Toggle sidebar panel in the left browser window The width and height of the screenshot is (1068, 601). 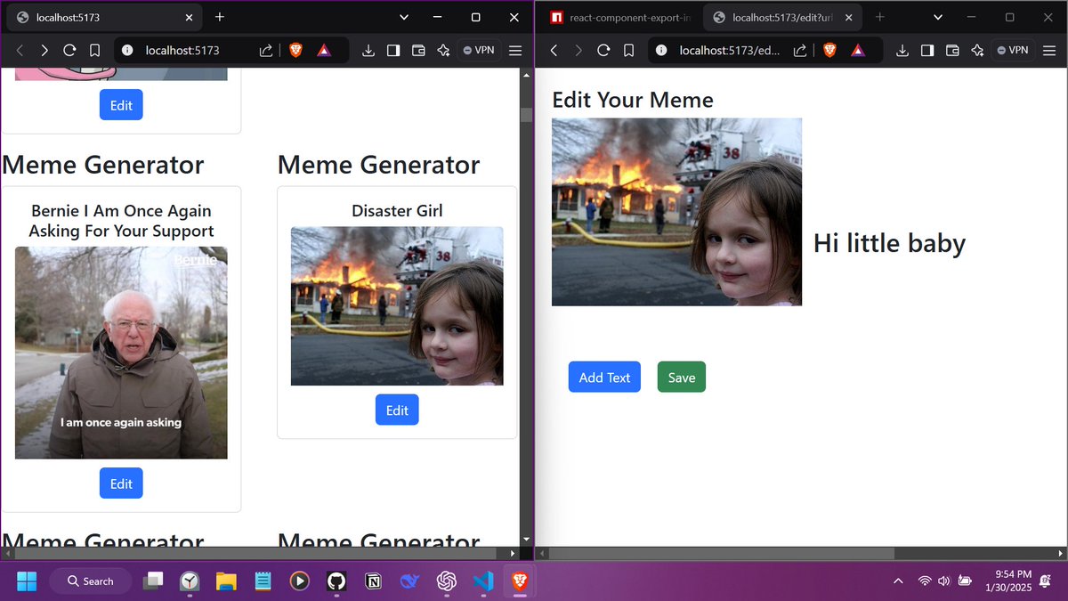pyautogui.click(x=392, y=51)
